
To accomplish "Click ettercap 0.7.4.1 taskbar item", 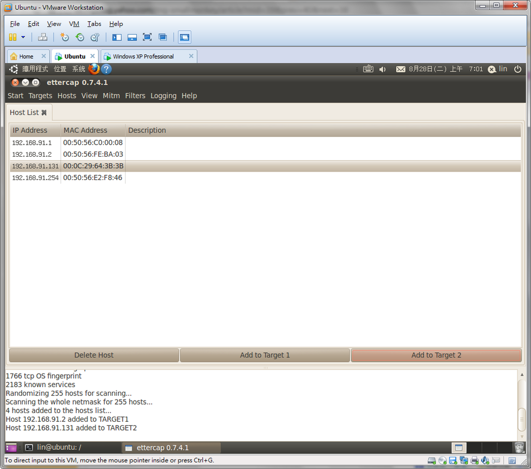I will click(x=171, y=448).
